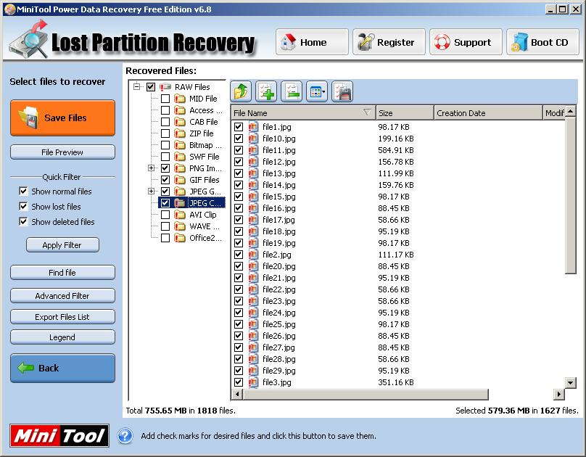This screenshot has height=457, width=586.
Task: Go Back to previous step
Action: pos(63,368)
